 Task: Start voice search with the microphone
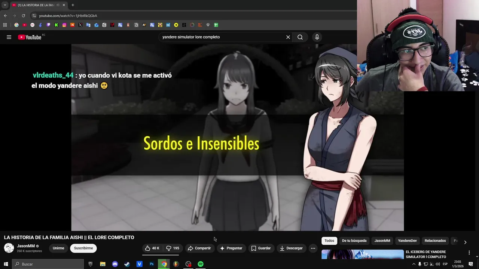click(x=317, y=37)
